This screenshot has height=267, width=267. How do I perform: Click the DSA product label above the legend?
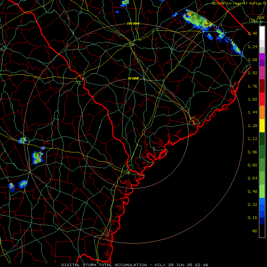[261, 18]
